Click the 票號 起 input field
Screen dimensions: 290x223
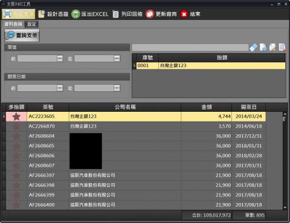click(x=37, y=59)
